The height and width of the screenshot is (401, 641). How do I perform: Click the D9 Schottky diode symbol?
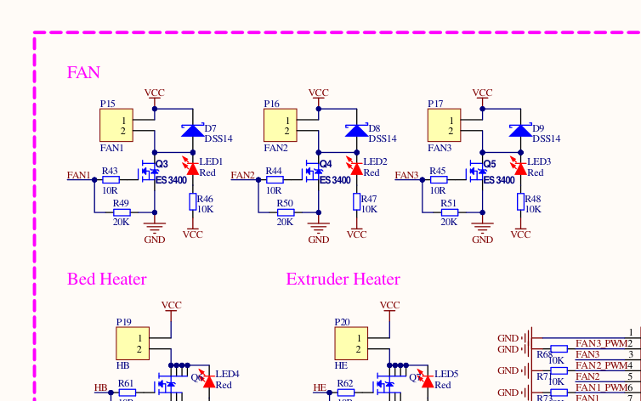tap(520, 131)
